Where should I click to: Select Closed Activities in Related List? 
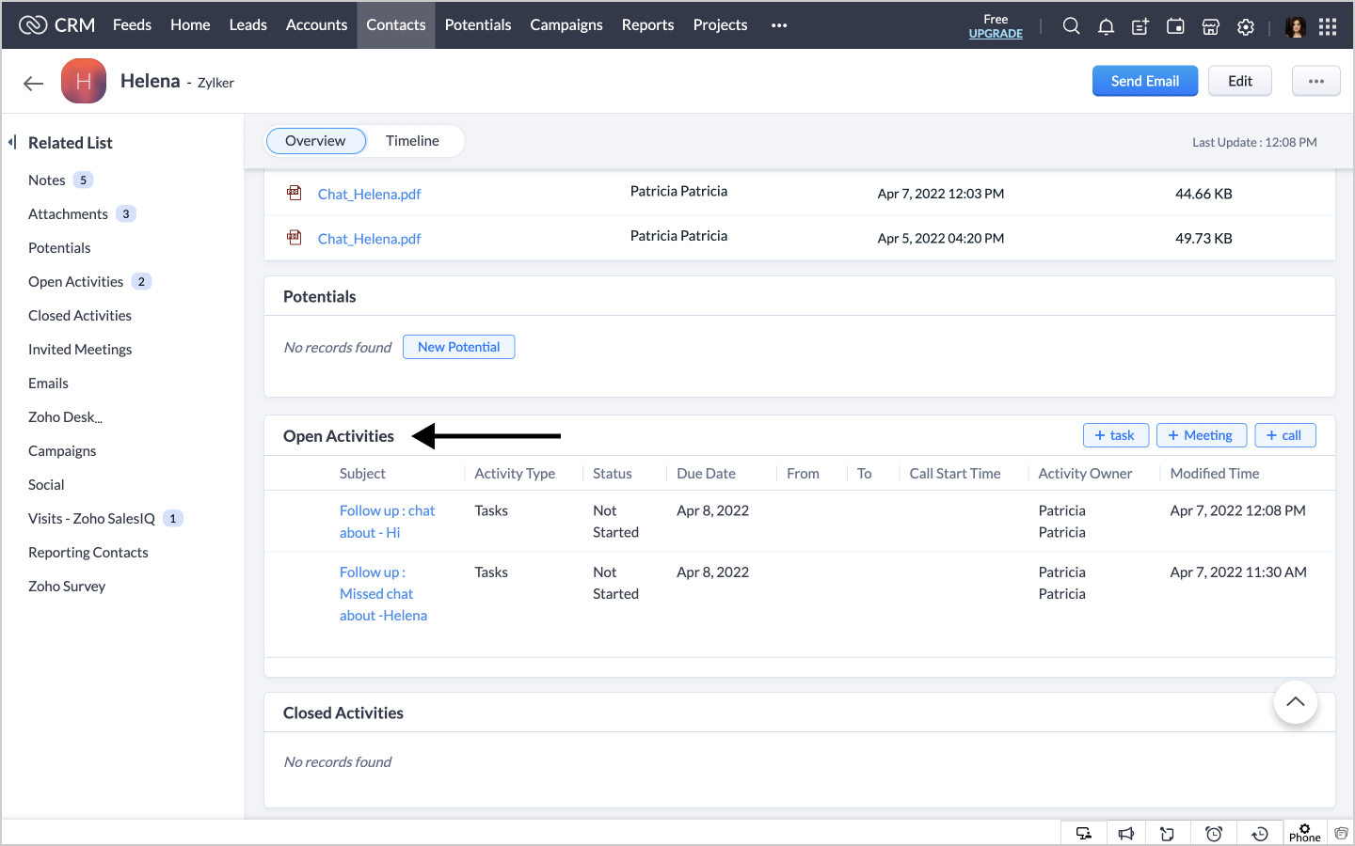tap(80, 316)
